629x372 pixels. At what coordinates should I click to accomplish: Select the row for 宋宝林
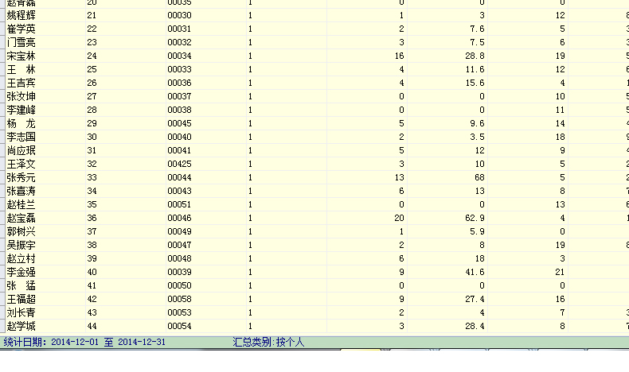tap(21, 56)
